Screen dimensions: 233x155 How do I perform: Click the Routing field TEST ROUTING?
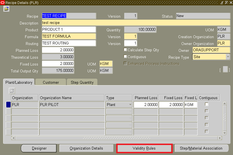click(69, 43)
